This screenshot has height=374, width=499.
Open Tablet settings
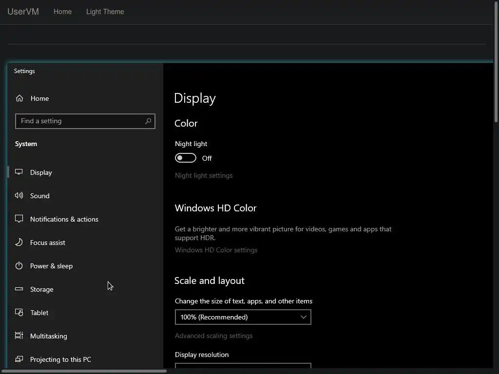(85, 313)
